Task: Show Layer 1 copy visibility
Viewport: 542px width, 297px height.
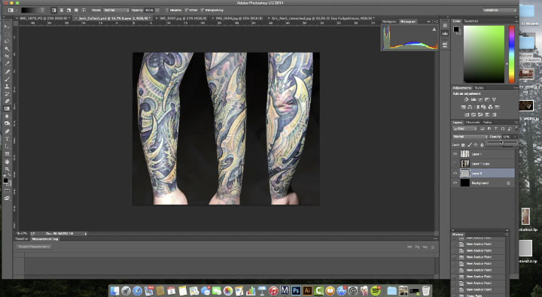Action: 455,164
